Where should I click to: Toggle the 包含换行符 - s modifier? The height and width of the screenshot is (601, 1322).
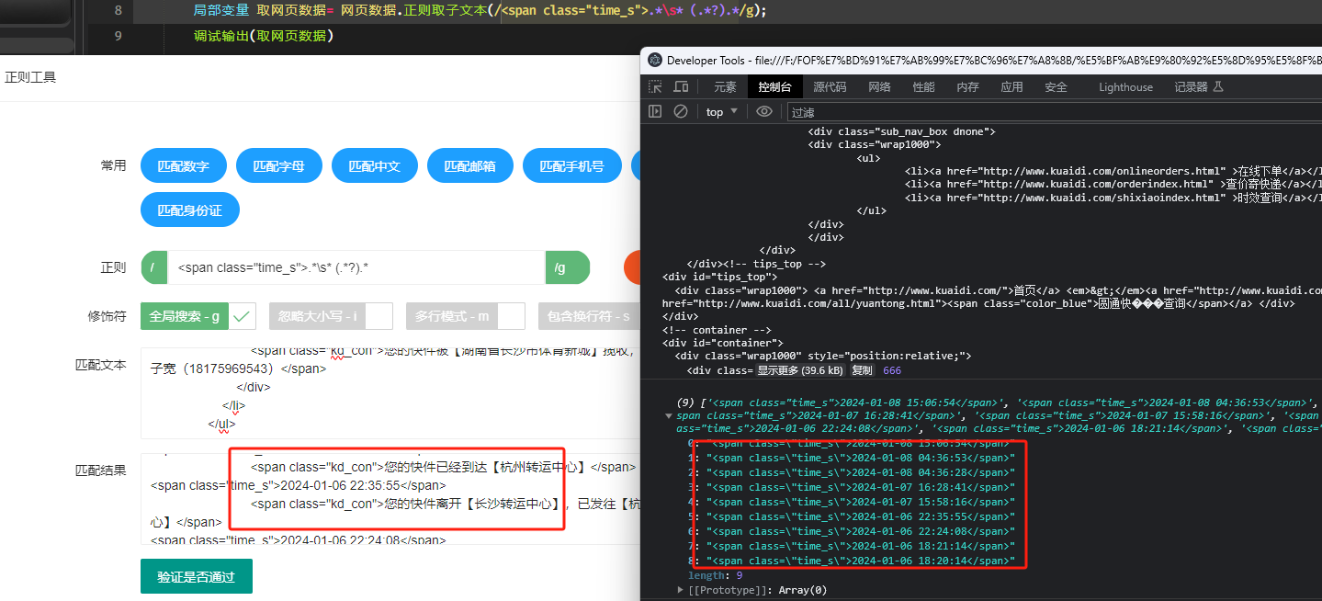tap(588, 316)
